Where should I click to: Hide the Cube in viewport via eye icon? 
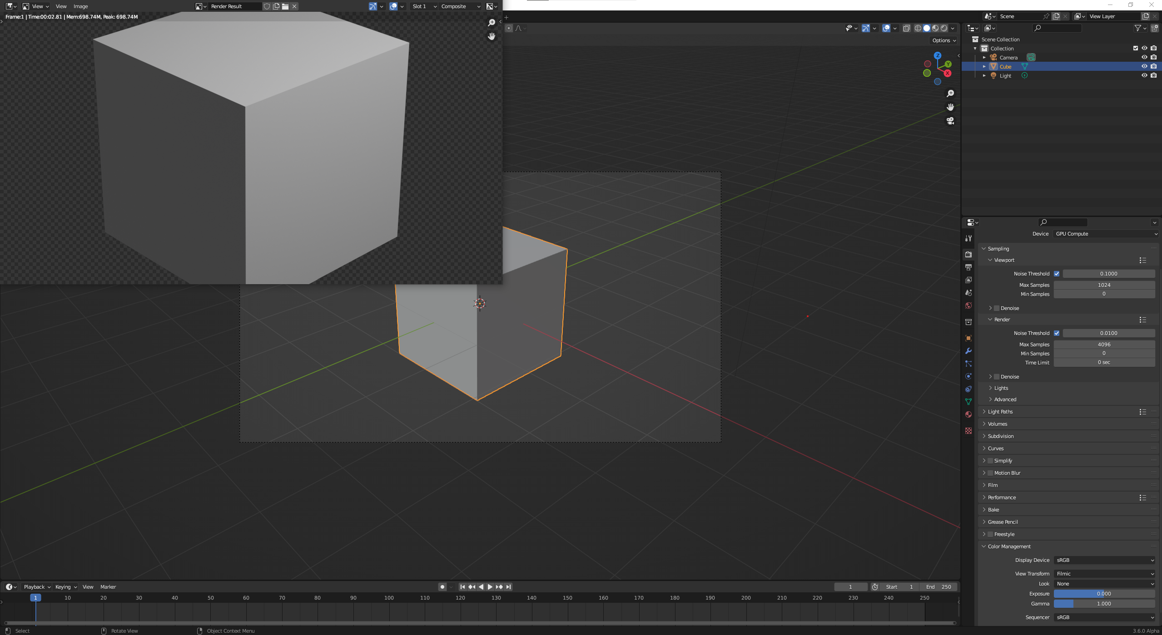[1144, 66]
